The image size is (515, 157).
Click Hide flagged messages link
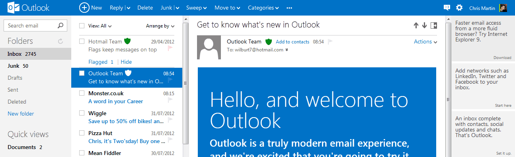pos(126,62)
